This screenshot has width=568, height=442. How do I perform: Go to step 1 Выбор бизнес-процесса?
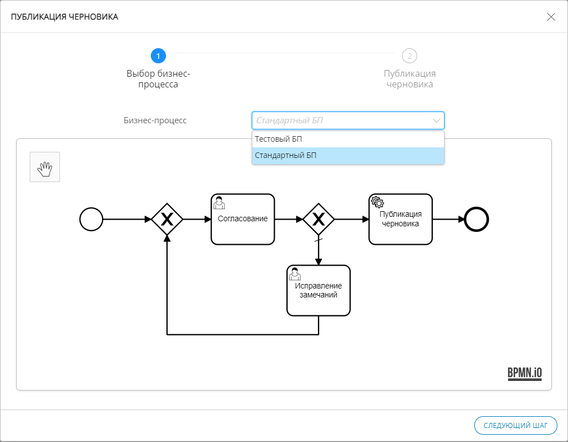tap(158, 56)
